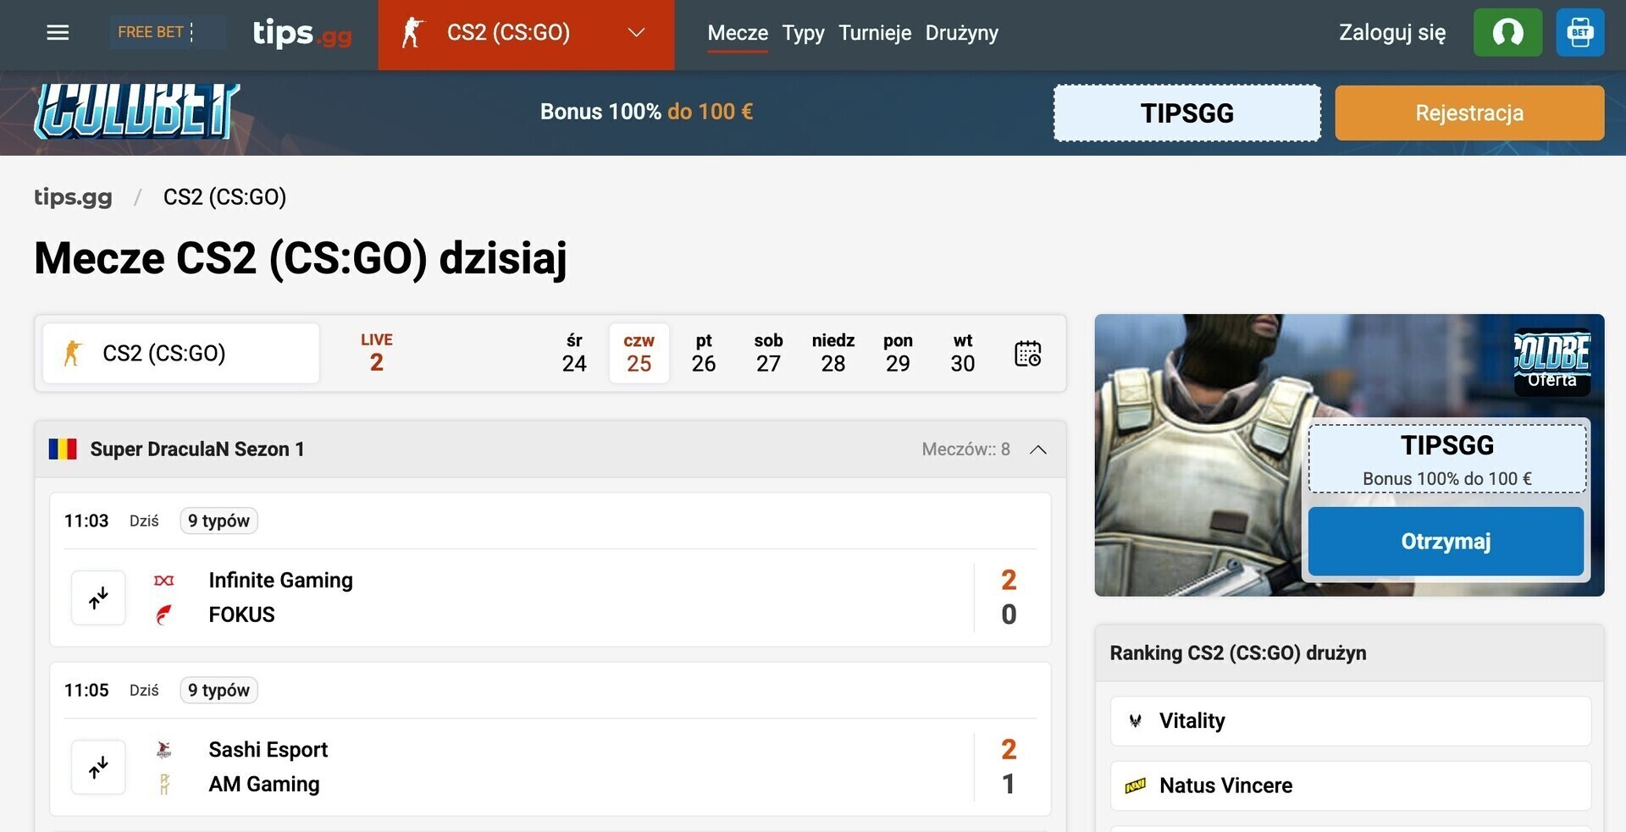
Task: Click Infinite Gaming's score of 2
Action: (1008, 581)
